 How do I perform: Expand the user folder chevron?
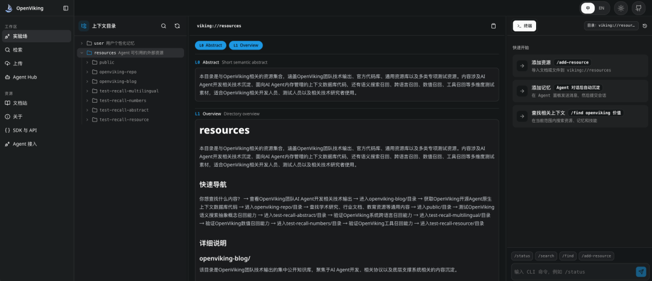click(x=82, y=44)
